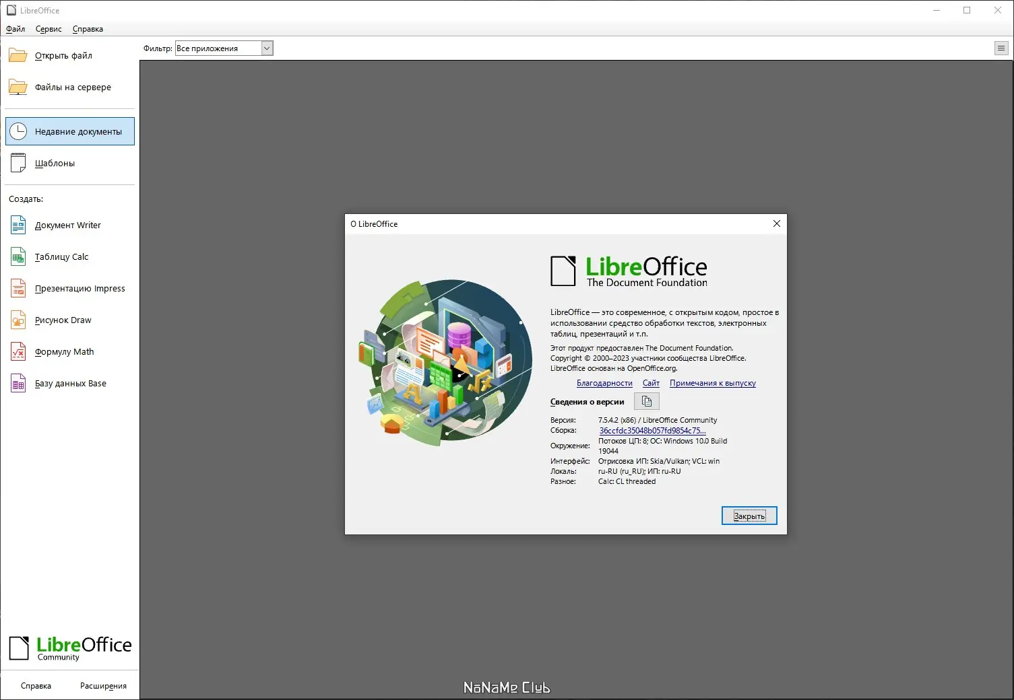Create a Формулу Math
This screenshot has height=700, width=1014.
click(x=64, y=351)
